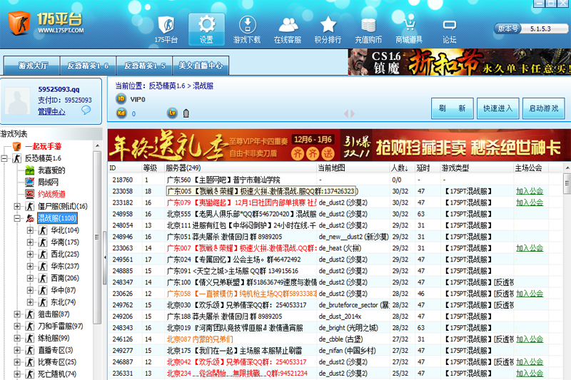Image resolution: width=571 pixels, height=380 pixels.
Task: Switch to the 美女直播中心 tab
Action: 201,66
